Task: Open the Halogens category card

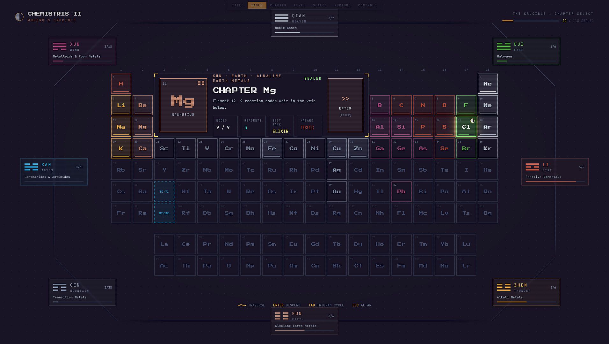Action: click(x=526, y=52)
